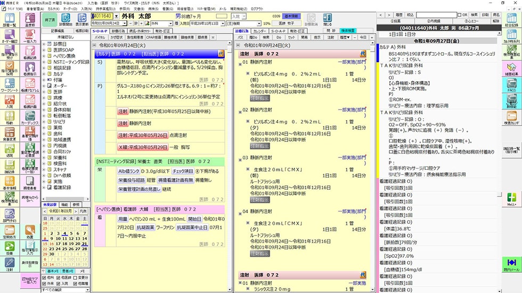Open the 入院日 平成29年10月13日 dropdown
Viewport: 522px width, 293px height.
coord(223,23)
